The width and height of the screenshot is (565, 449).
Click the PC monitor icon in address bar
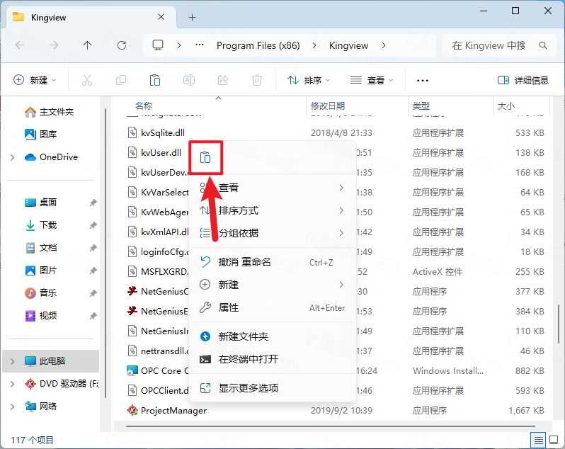point(158,45)
